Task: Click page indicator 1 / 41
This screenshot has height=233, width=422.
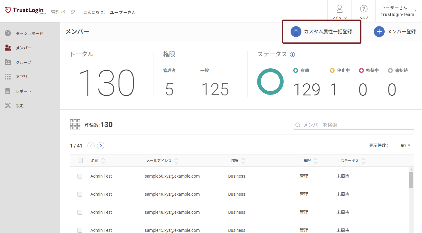Action: tap(76, 146)
